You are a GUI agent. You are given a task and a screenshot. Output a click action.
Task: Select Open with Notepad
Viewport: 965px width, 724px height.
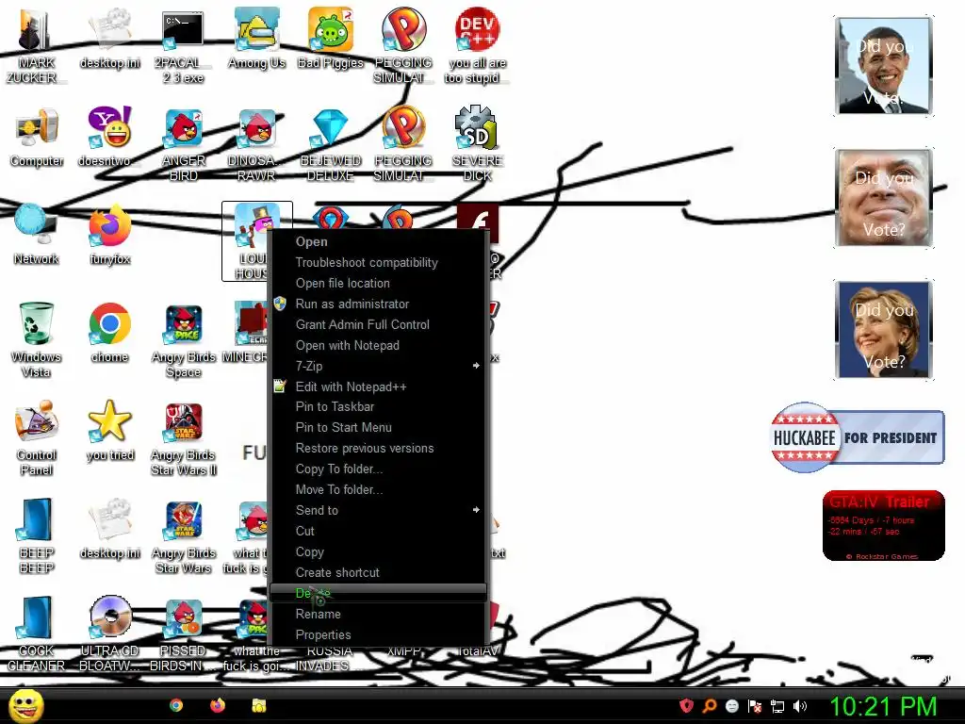pyautogui.click(x=379, y=345)
